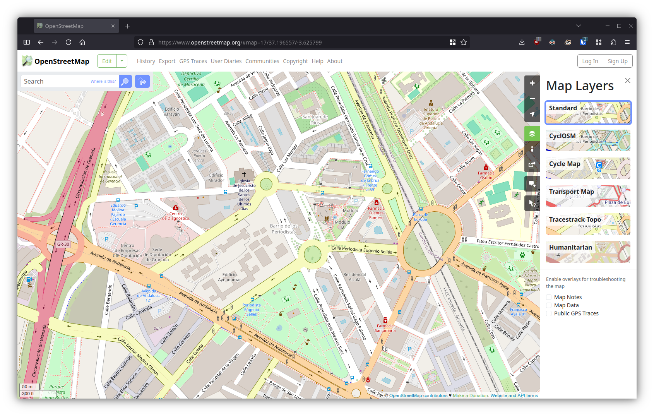Open the About nav link
The height and width of the screenshot is (416, 654).
coord(335,61)
